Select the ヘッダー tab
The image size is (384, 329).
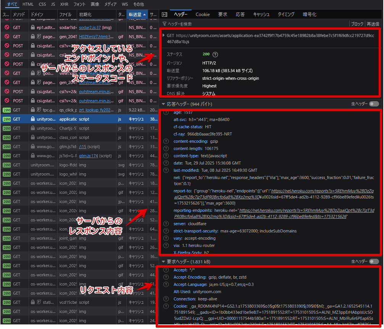181,15
